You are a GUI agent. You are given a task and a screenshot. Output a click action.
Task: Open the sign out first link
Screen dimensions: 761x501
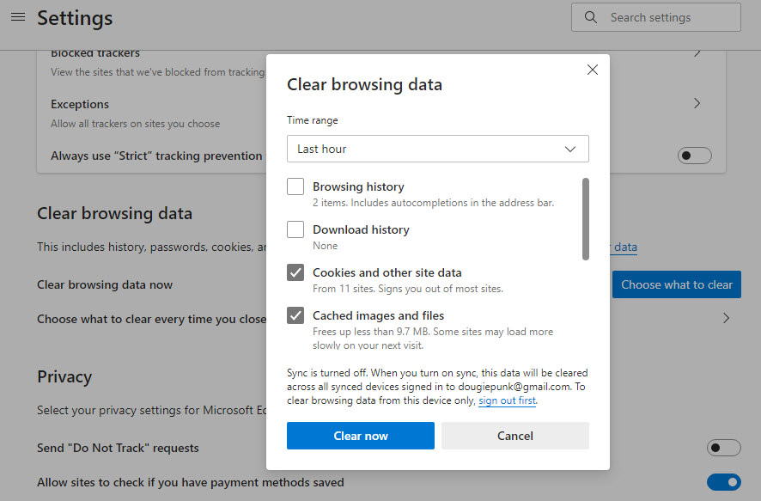(x=507, y=400)
